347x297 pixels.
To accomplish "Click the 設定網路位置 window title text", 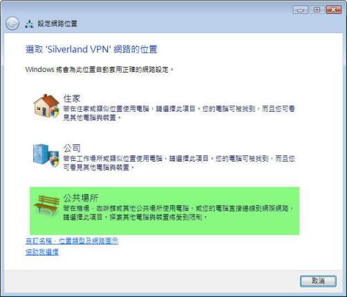I will coord(57,23).
